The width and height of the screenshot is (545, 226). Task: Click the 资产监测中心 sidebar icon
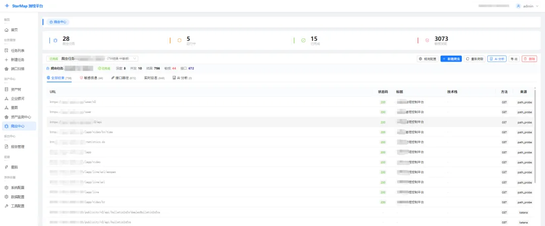point(6,117)
